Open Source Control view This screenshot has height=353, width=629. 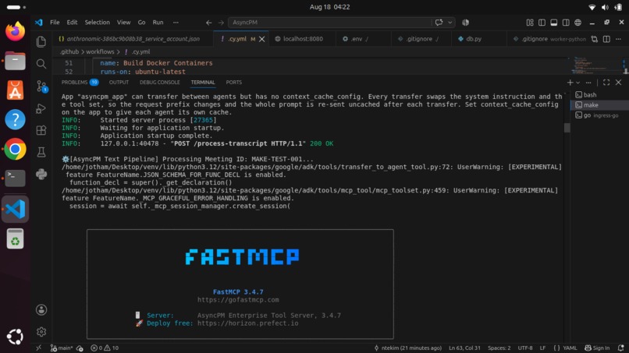(41, 86)
